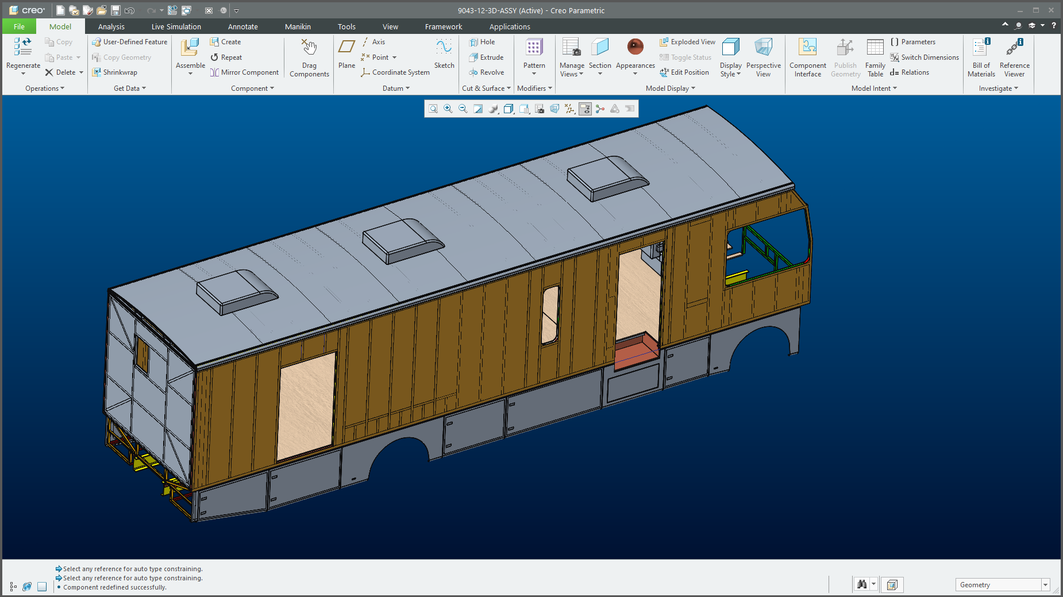Expand the Modifiers group

click(534, 88)
